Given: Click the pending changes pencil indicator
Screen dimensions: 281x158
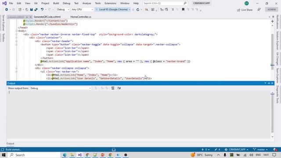Looking at the screenshot, I should click(217, 149).
